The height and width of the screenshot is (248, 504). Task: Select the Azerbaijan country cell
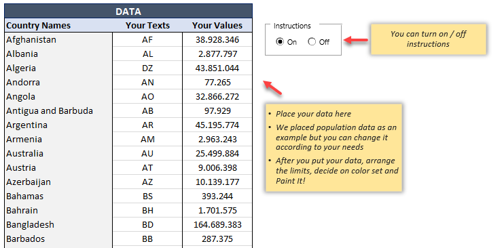point(58,182)
